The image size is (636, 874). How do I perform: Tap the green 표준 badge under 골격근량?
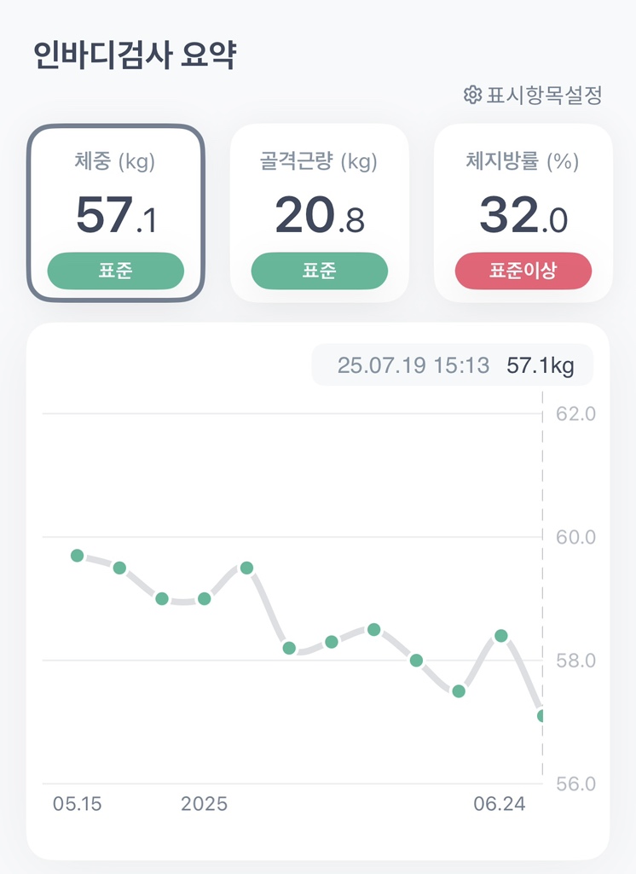(319, 271)
